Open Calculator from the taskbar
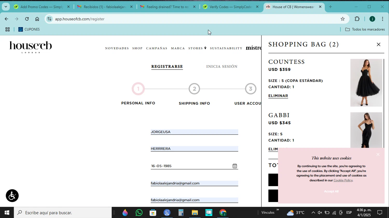The width and height of the screenshot is (389, 218). tap(181, 213)
